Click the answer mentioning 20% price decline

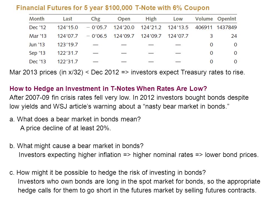[66, 128]
